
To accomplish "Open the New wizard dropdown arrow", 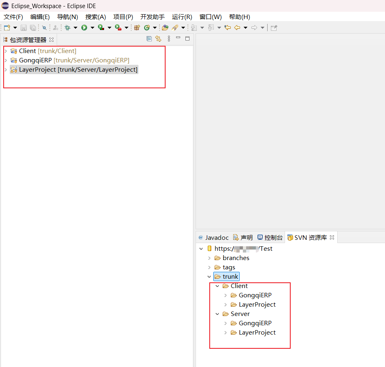I will pos(15,28).
